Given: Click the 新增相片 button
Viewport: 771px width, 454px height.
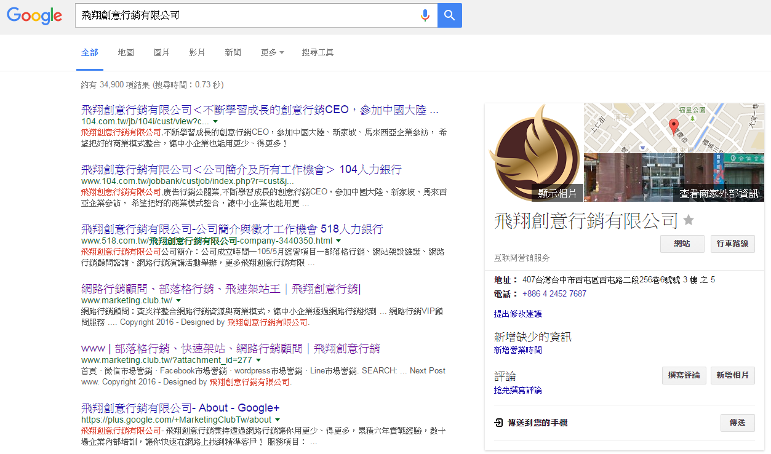Looking at the screenshot, I should (x=733, y=375).
